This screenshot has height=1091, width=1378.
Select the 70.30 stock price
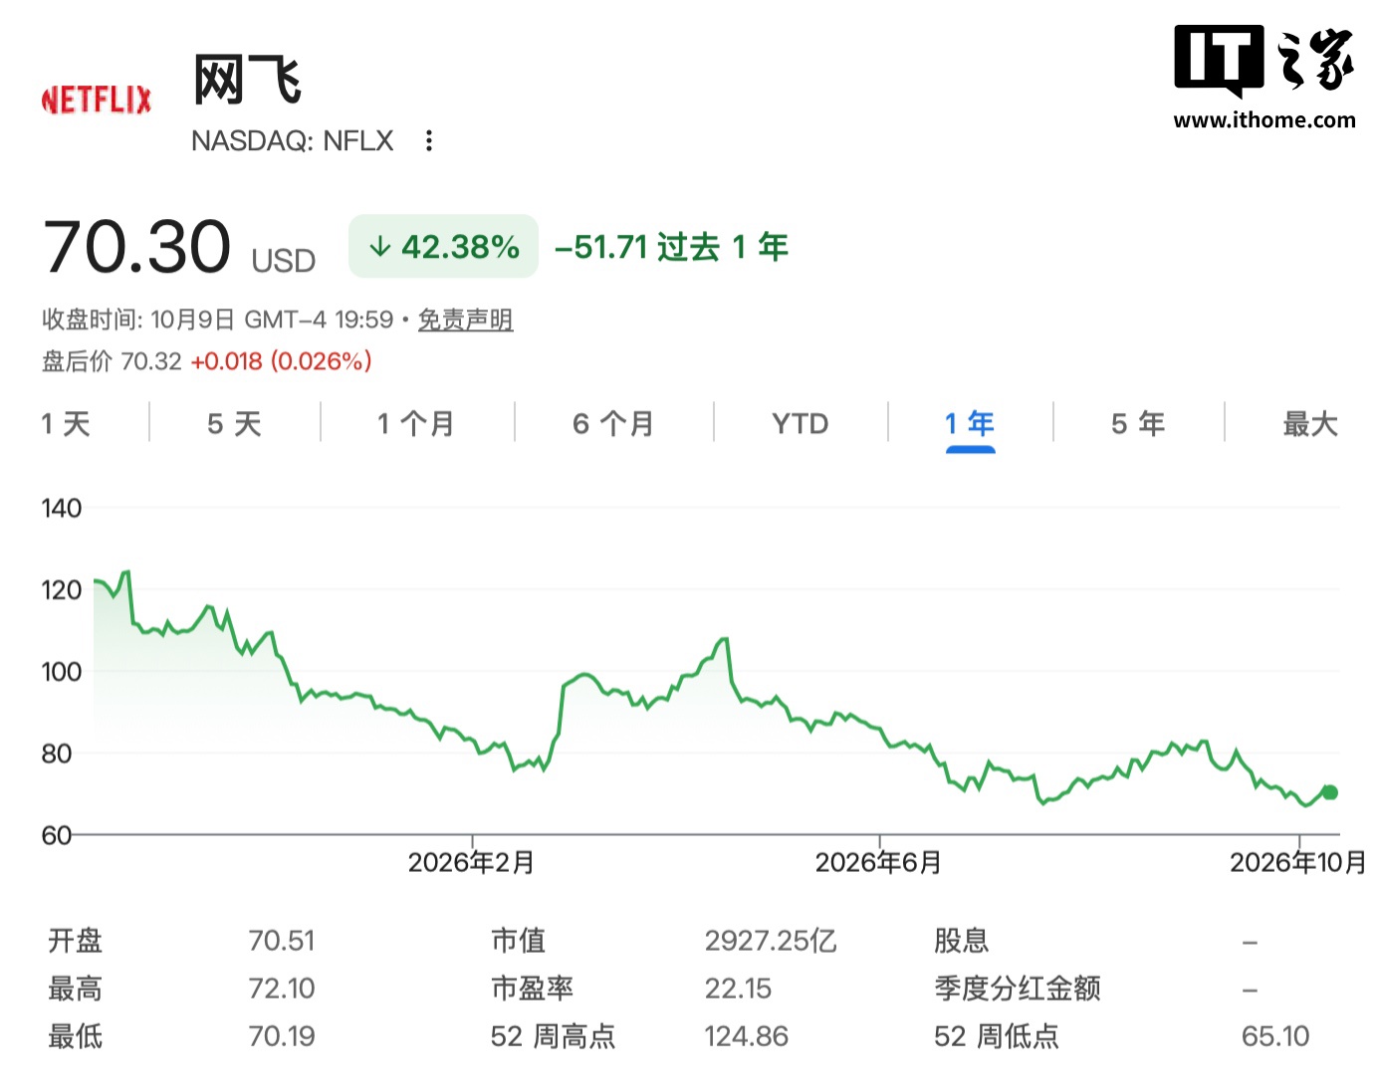(137, 247)
